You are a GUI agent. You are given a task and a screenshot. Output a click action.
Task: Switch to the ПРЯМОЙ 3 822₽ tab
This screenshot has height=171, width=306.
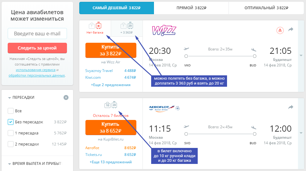click(191, 8)
